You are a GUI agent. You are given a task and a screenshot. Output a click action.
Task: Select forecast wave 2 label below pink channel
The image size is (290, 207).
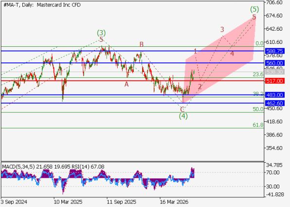(200, 87)
